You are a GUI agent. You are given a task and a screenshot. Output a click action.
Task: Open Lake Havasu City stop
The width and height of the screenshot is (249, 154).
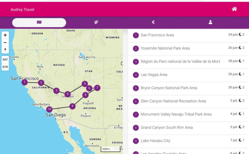pyautogui.click(x=188, y=141)
